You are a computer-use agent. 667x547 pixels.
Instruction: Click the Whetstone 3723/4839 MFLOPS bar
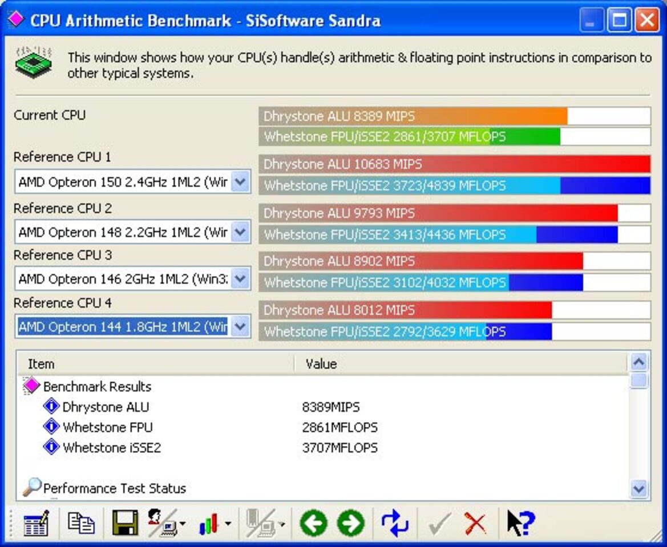[455, 185]
